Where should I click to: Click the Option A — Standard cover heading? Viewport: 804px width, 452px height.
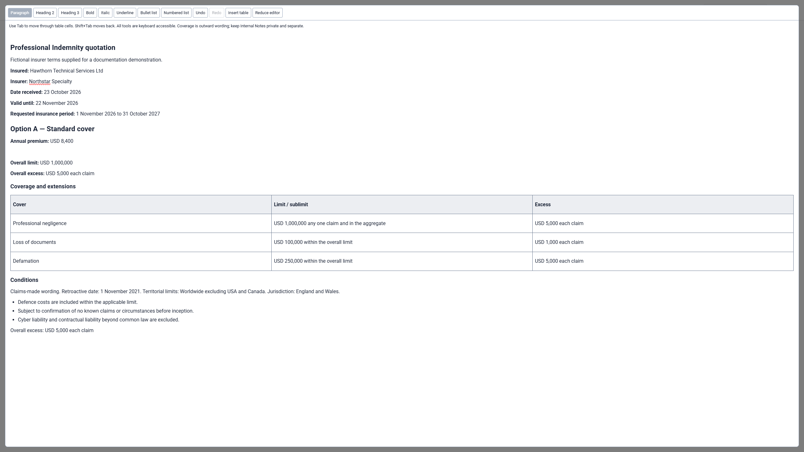(x=52, y=129)
